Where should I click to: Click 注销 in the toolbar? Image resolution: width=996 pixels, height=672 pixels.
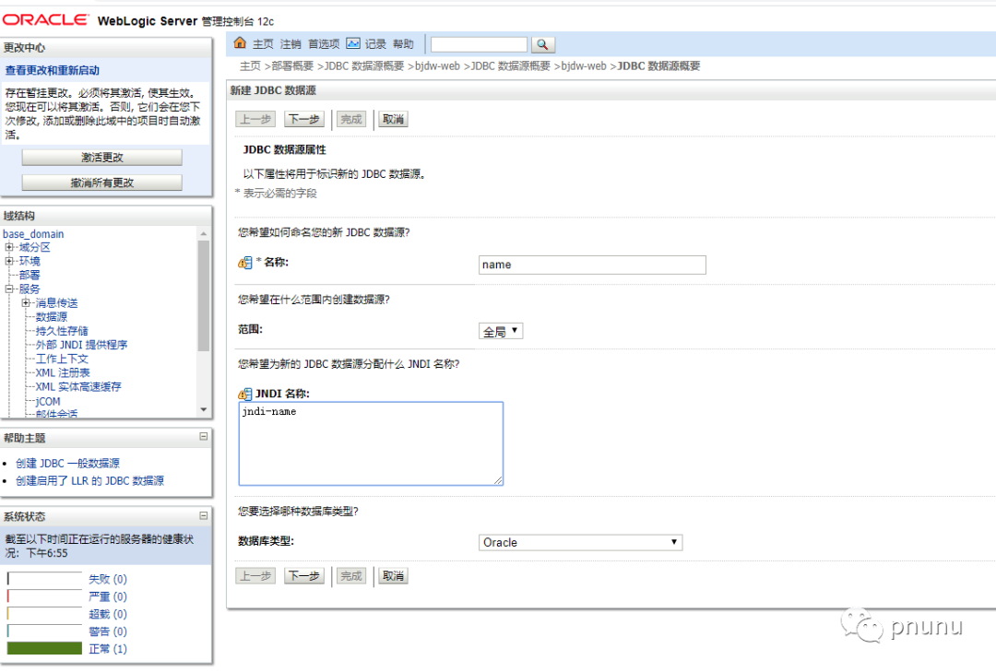290,44
